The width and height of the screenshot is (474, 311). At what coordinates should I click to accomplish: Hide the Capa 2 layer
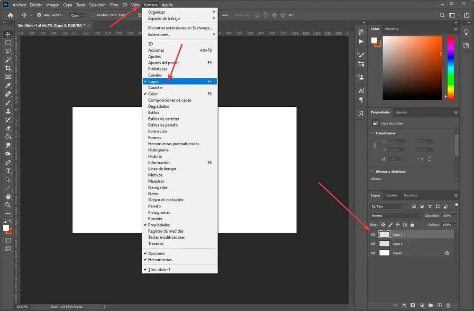(x=373, y=235)
